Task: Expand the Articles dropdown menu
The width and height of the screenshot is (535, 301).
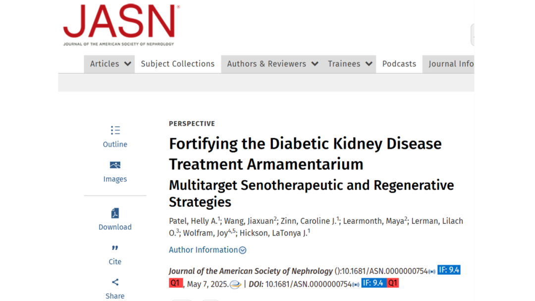Action: (x=109, y=64)
